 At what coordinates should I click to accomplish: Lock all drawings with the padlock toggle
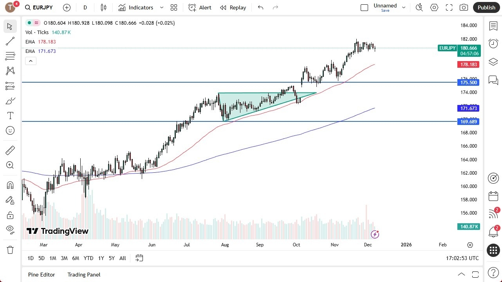[10, 215]
